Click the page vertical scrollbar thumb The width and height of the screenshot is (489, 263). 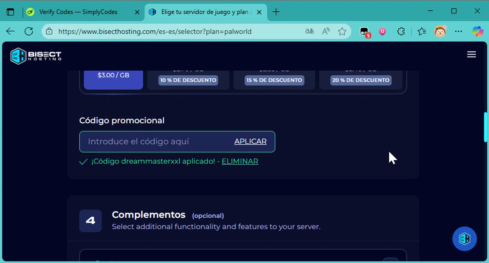pyautogui.click(x=486, y=127)
